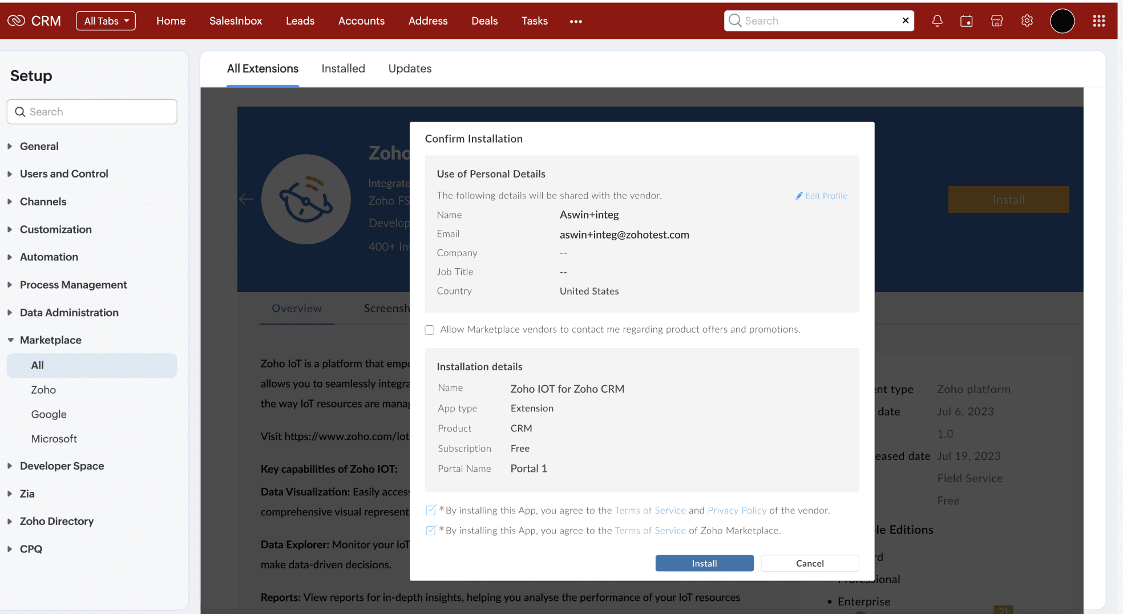The height and width of the screenshot is (614, 1123).
Task: Open the Tasks module
Action: pyautogui.click(x=535, y=21)
